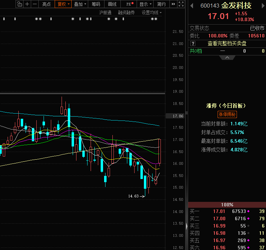The height and width of the screenshot is (250, 266).
Task: Click the current price 17.01
Action: coord(218,16)
